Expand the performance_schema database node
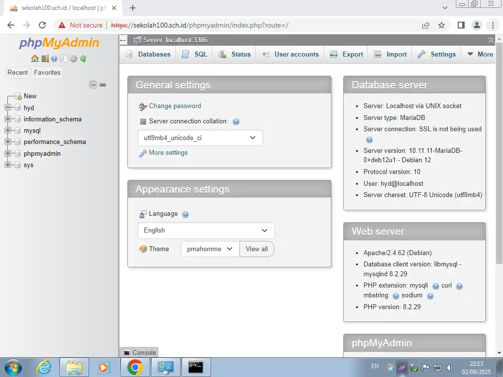The width and height of the screenshot is (503, 377). coord(8,142)
